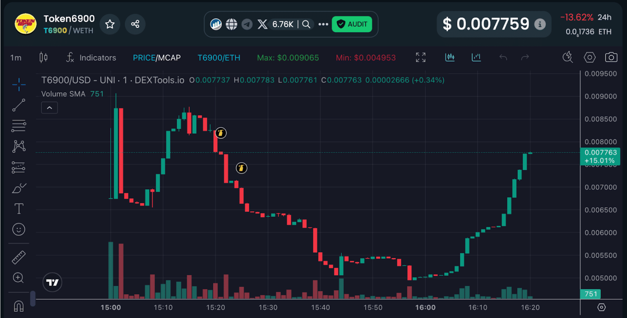
Task: Click the price info icon
Action: pos(540,24)
